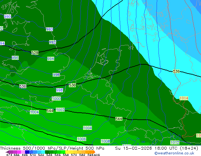
Task: Click the yellow swatch right of the 558 legend value
Action: click(x=67, y=152)
